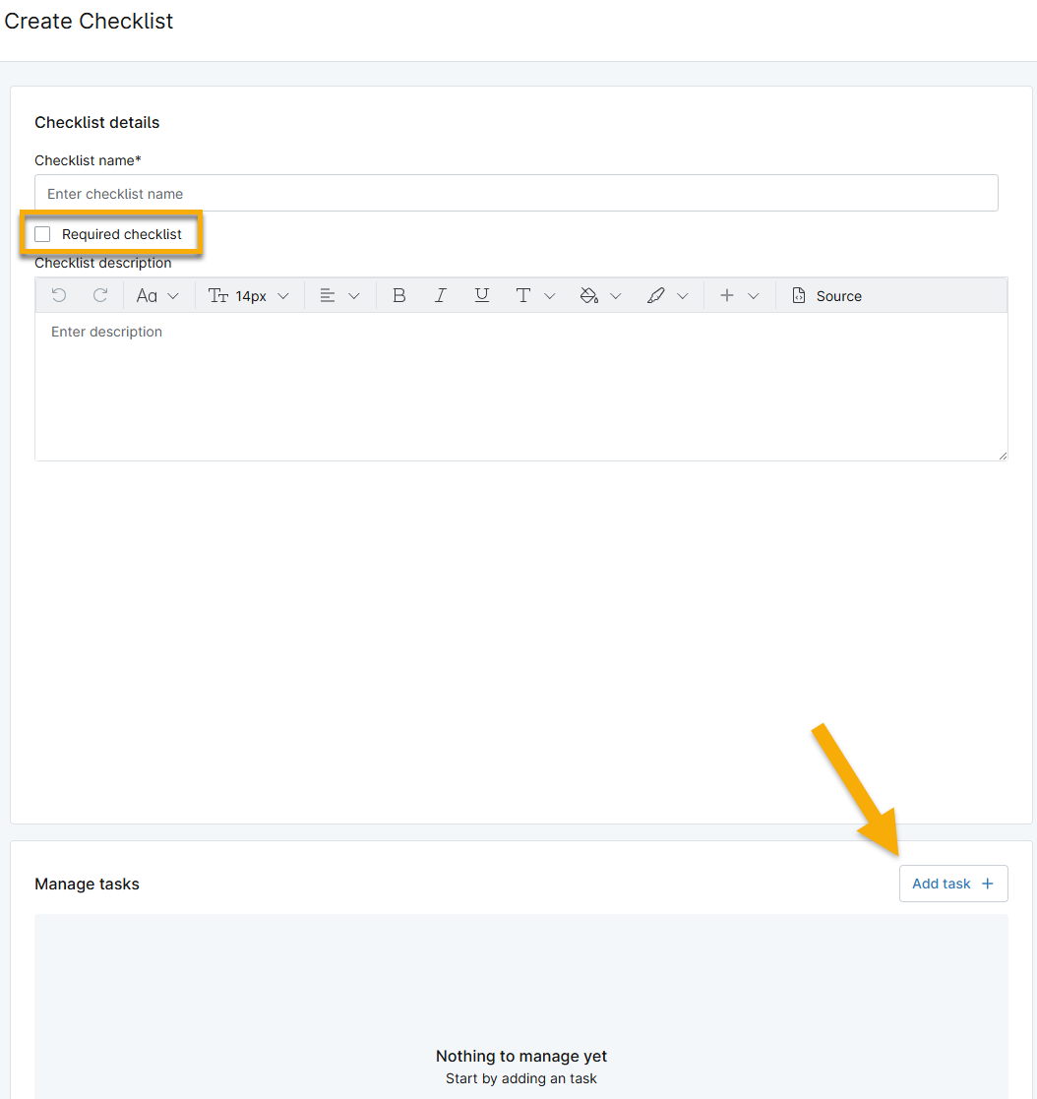Apply Italic formatting in the editor

[x=441, y=295]
